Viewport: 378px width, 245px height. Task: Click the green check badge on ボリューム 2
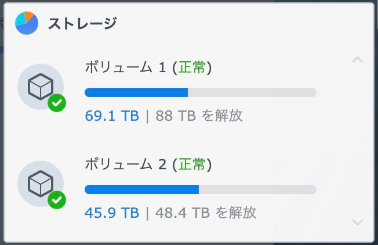pyautogui.click(x=56, y=201)
